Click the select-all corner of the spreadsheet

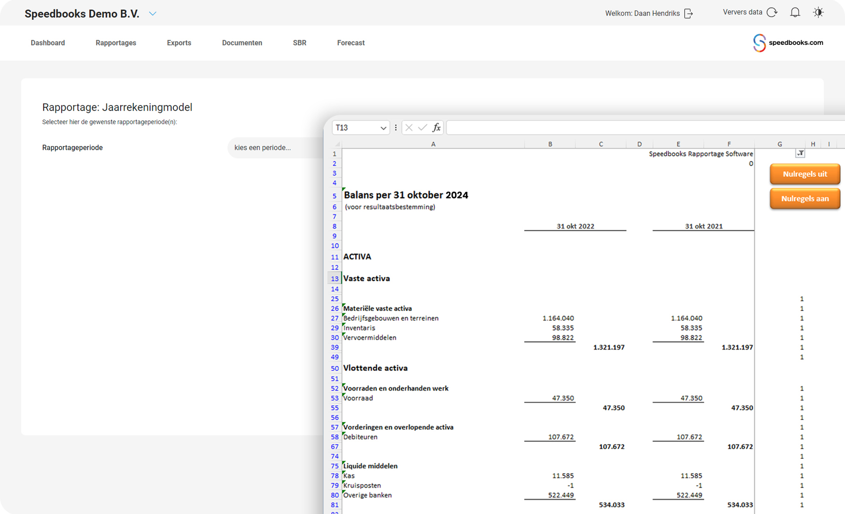click(336, 144)
